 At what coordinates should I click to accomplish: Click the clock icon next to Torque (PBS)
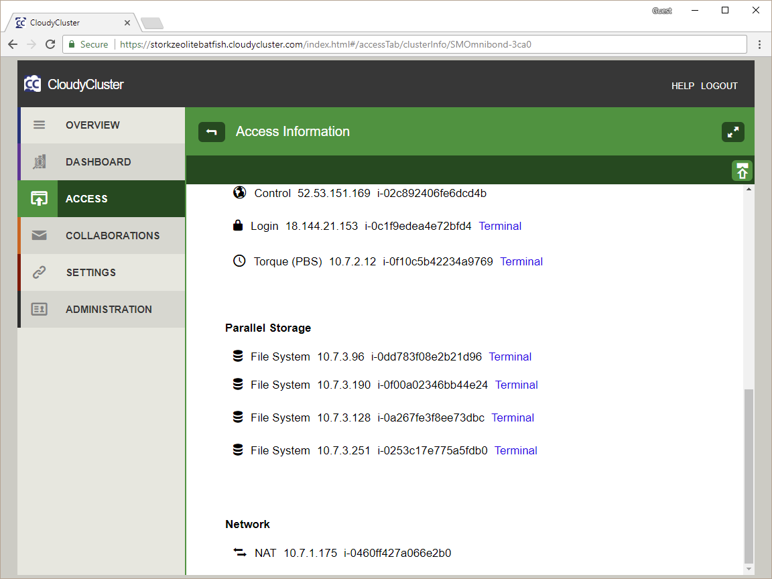239,261
